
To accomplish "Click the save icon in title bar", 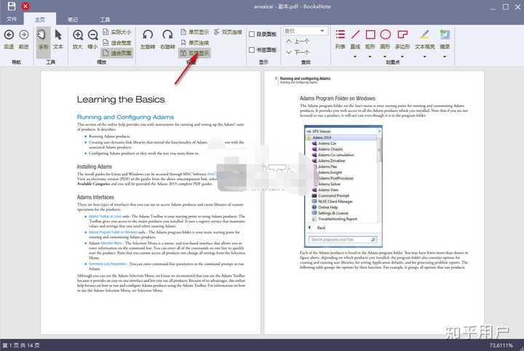I will [x=12, y=5].
